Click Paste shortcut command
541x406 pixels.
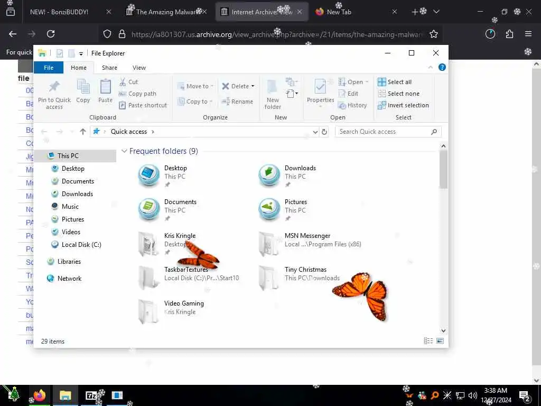pyautogui.click(x=143, y=105)
